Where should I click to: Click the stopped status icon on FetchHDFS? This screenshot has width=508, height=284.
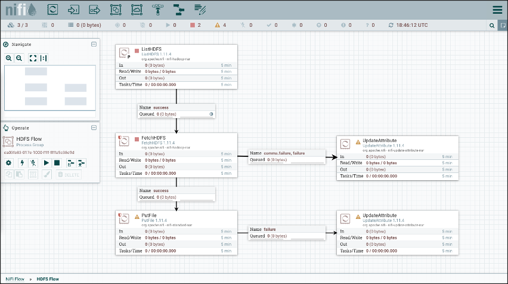(137, 140)
